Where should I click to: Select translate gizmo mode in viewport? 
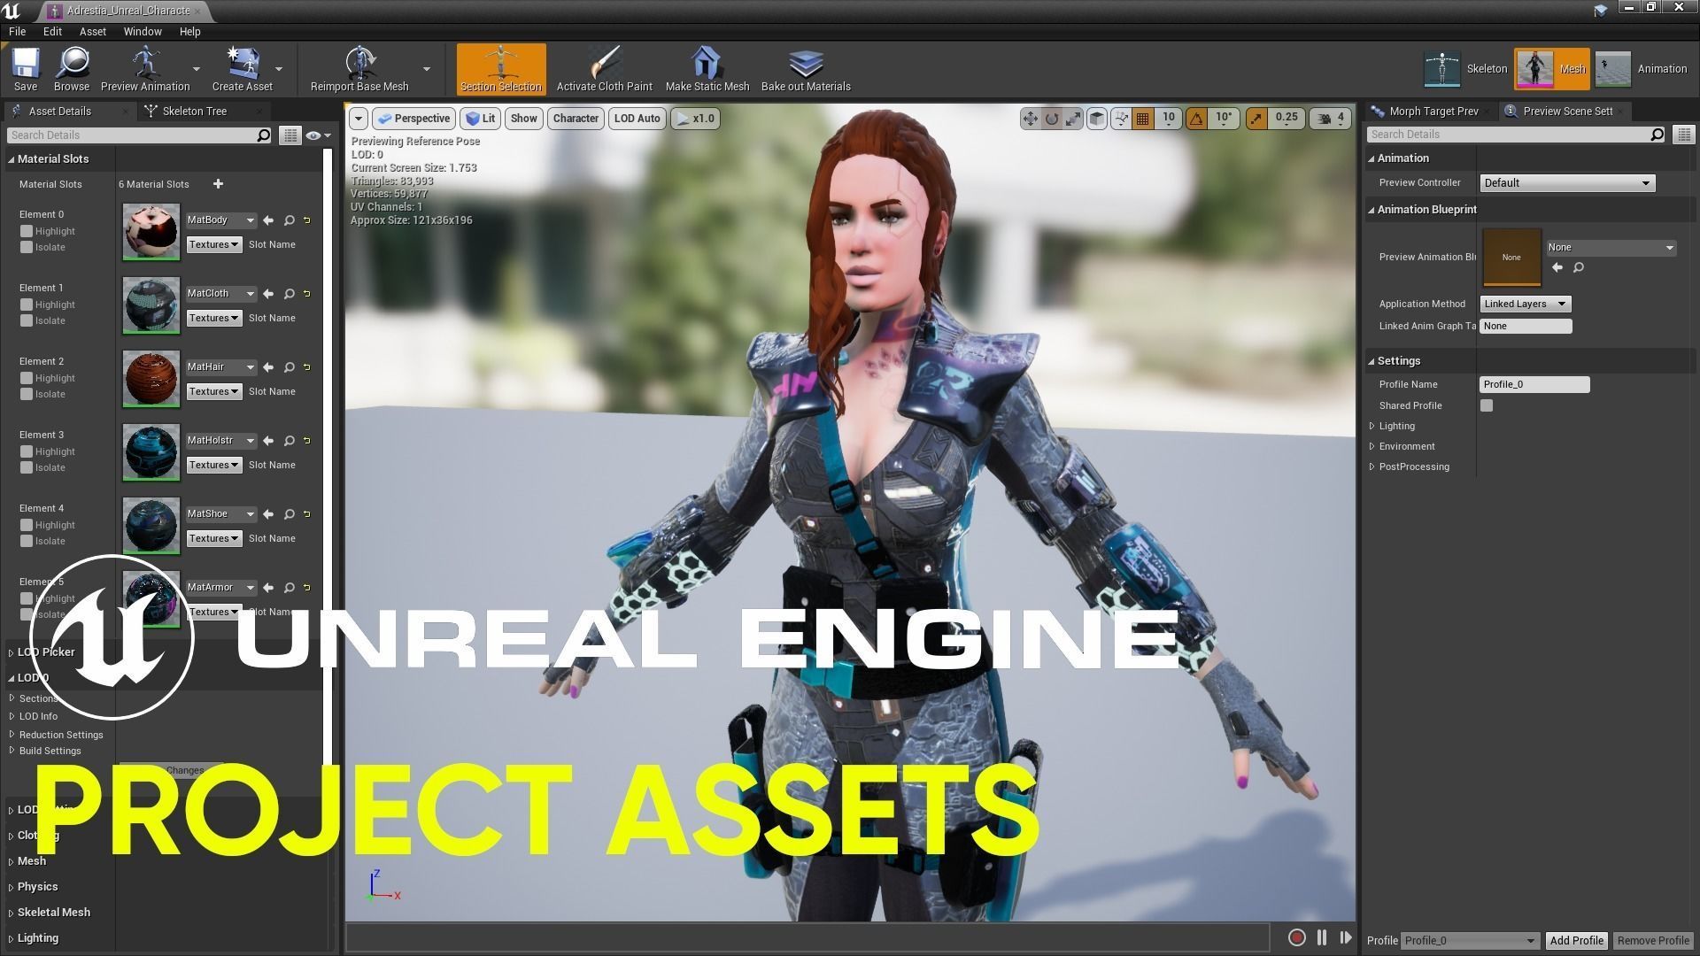[x=1030, y=119]
